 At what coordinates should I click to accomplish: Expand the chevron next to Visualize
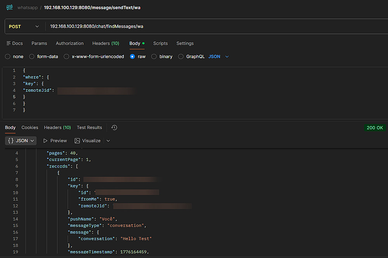(108, 141)
